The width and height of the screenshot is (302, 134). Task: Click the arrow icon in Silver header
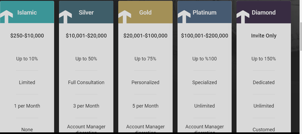65,17
